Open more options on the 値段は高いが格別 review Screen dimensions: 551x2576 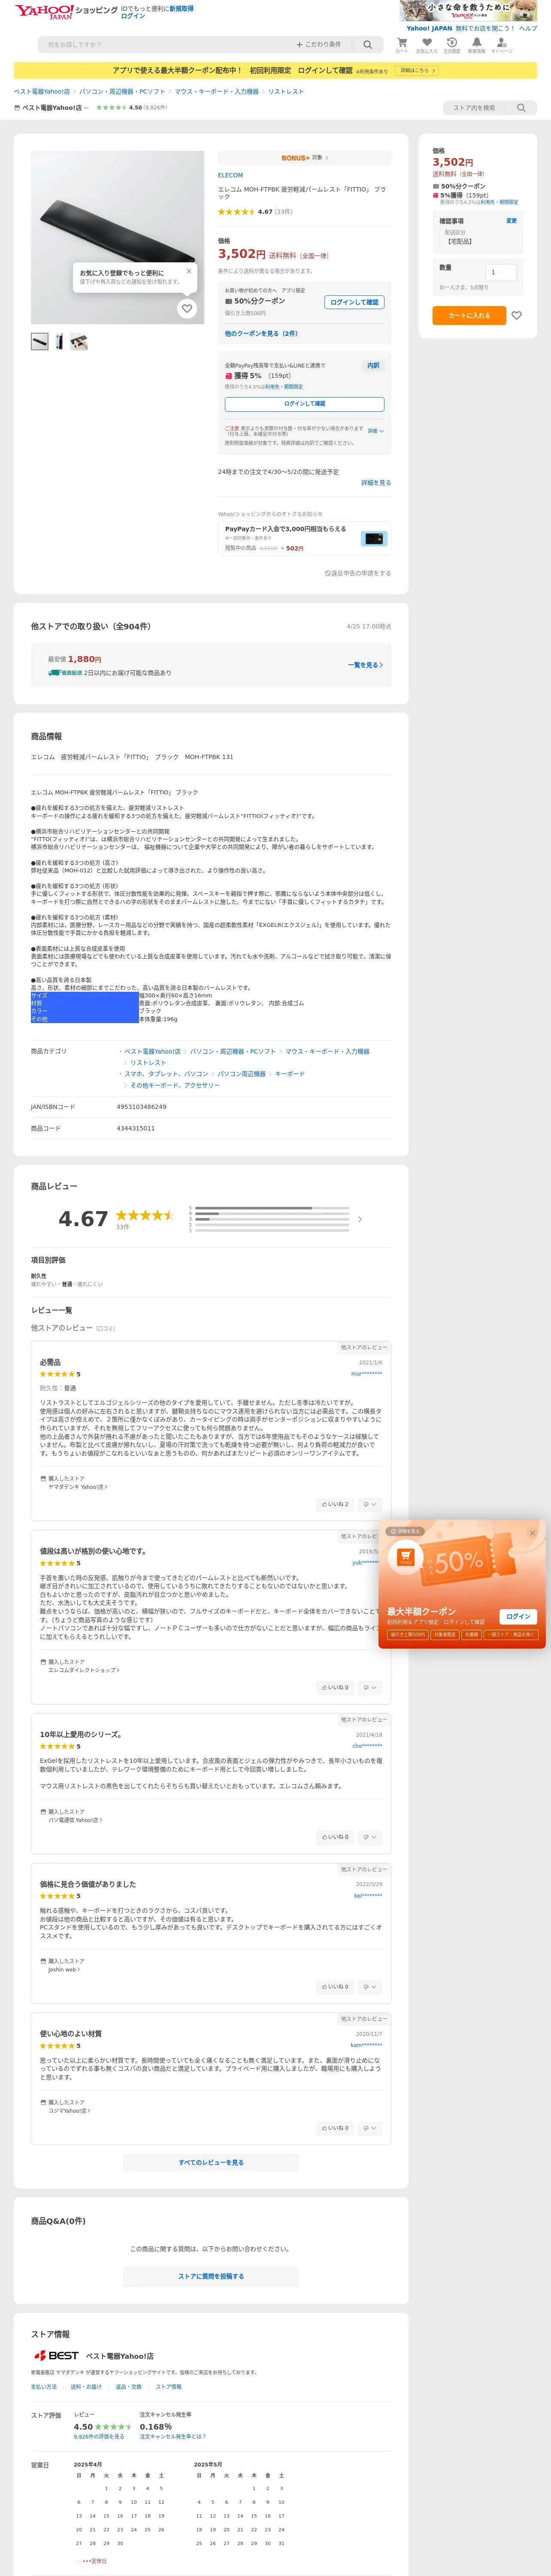click(x=370, y=1688)
